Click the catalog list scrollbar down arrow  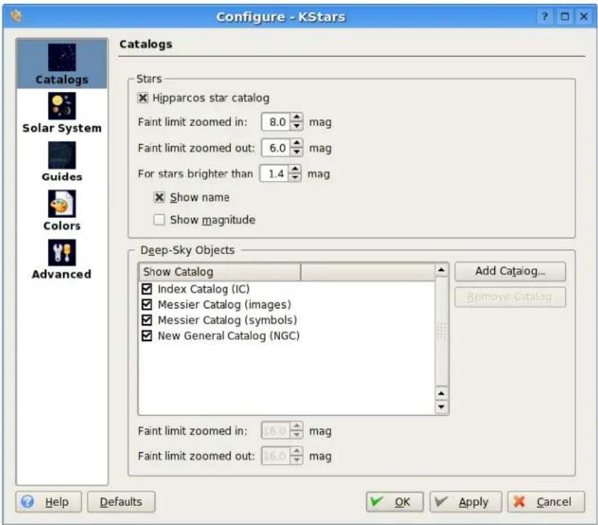pos(441,407)
